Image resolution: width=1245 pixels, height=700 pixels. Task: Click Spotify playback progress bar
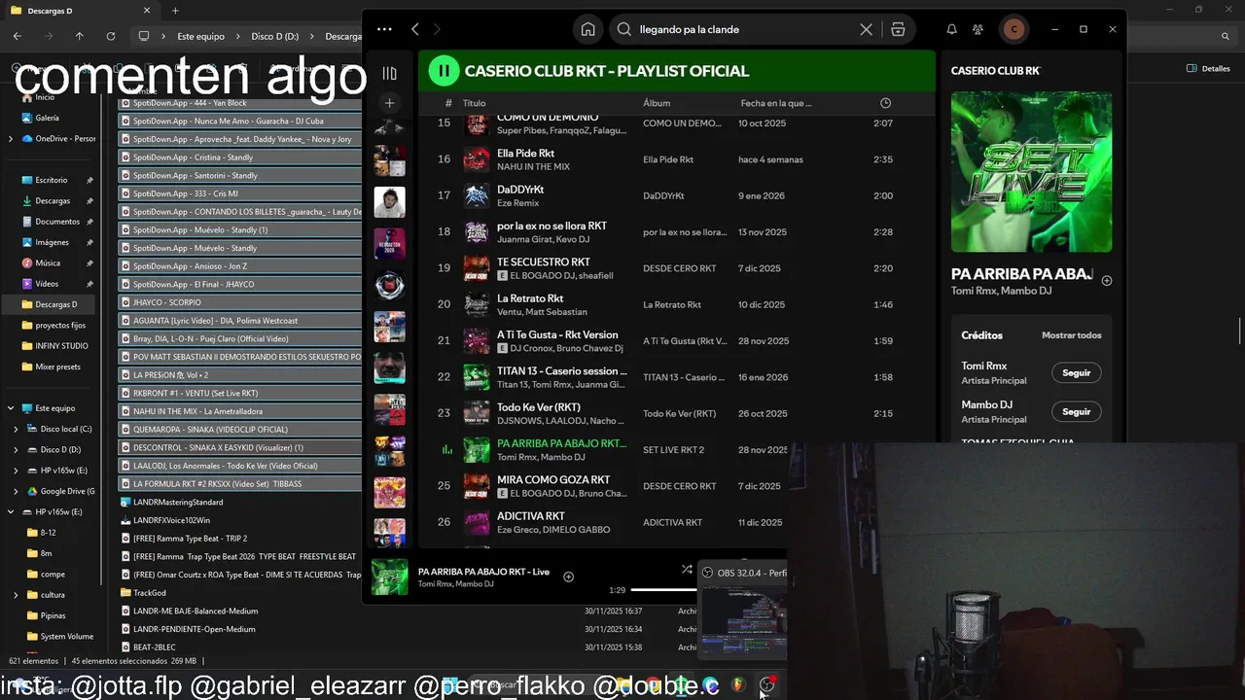tap(663, 590)
